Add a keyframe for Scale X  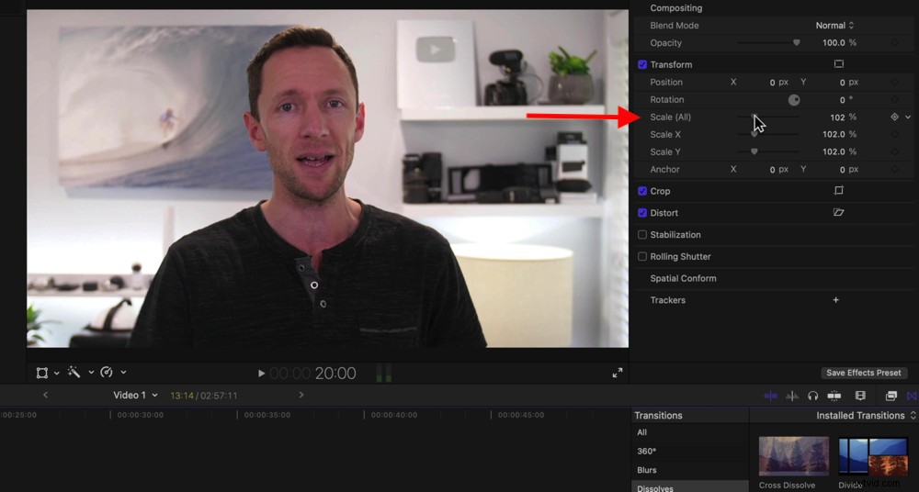pyautogui.click(x=894, y=135)
